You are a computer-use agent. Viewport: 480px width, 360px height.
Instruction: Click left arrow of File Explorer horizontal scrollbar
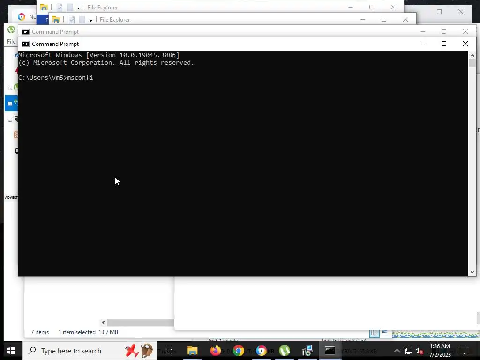[103, 322]
